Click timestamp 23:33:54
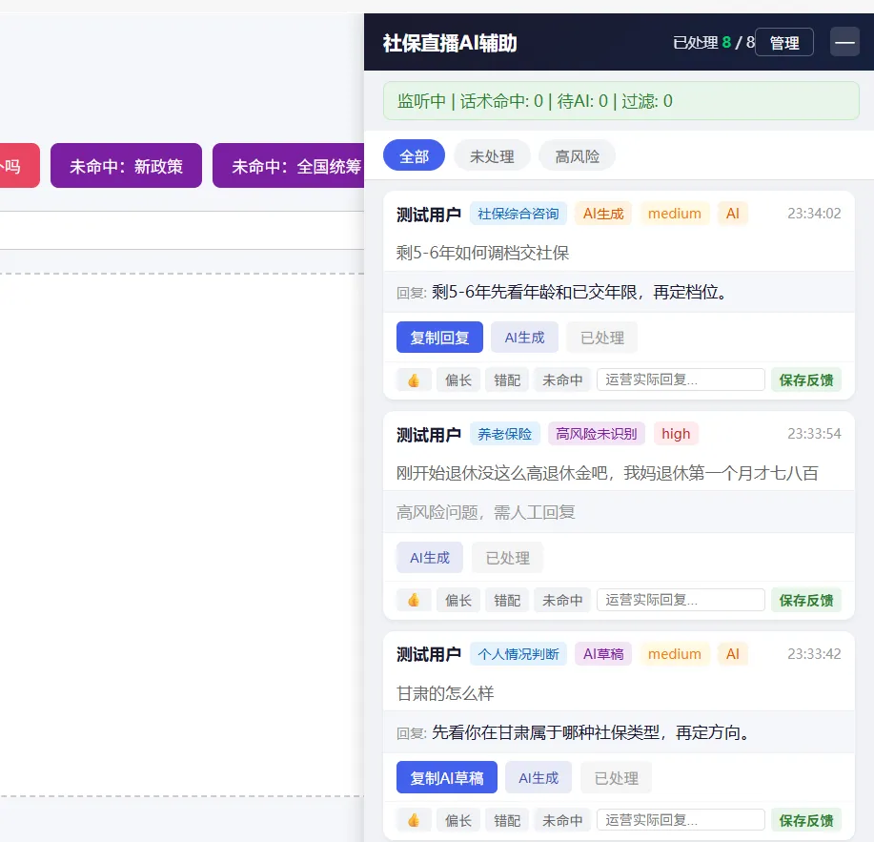 click(x=814, y=434)
